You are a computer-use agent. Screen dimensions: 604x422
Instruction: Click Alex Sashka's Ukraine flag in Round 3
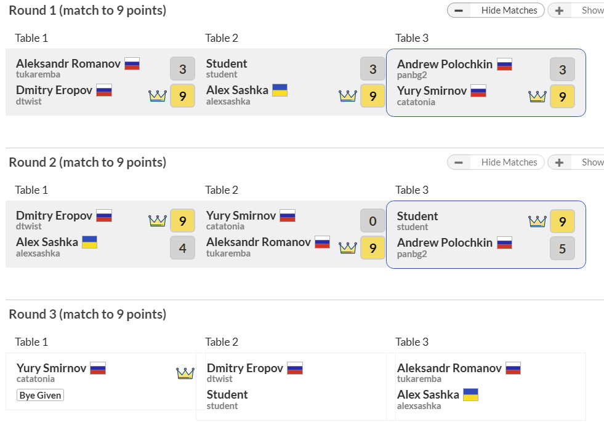pyautogui.click(x=470, y=395)
